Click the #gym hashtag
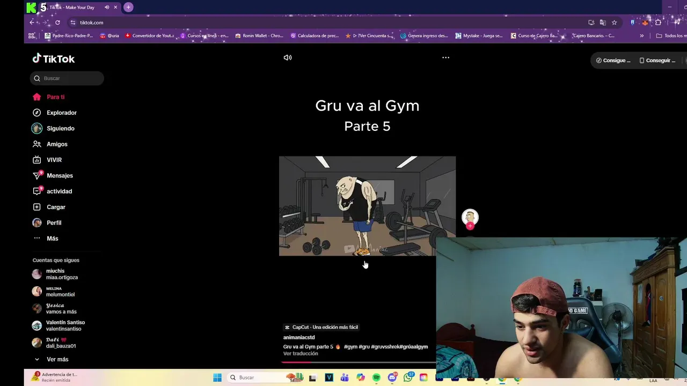 coord(350,347)
